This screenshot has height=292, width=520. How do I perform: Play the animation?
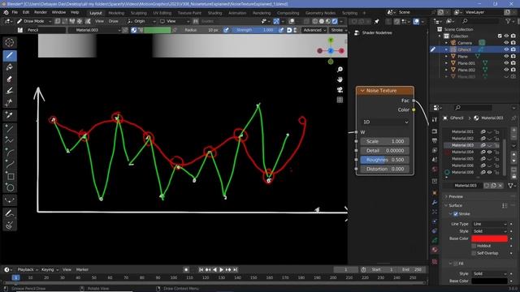(222, 270)
